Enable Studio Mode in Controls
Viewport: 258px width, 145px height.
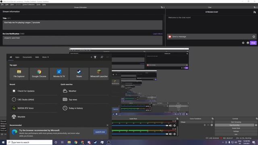[236, 128]
